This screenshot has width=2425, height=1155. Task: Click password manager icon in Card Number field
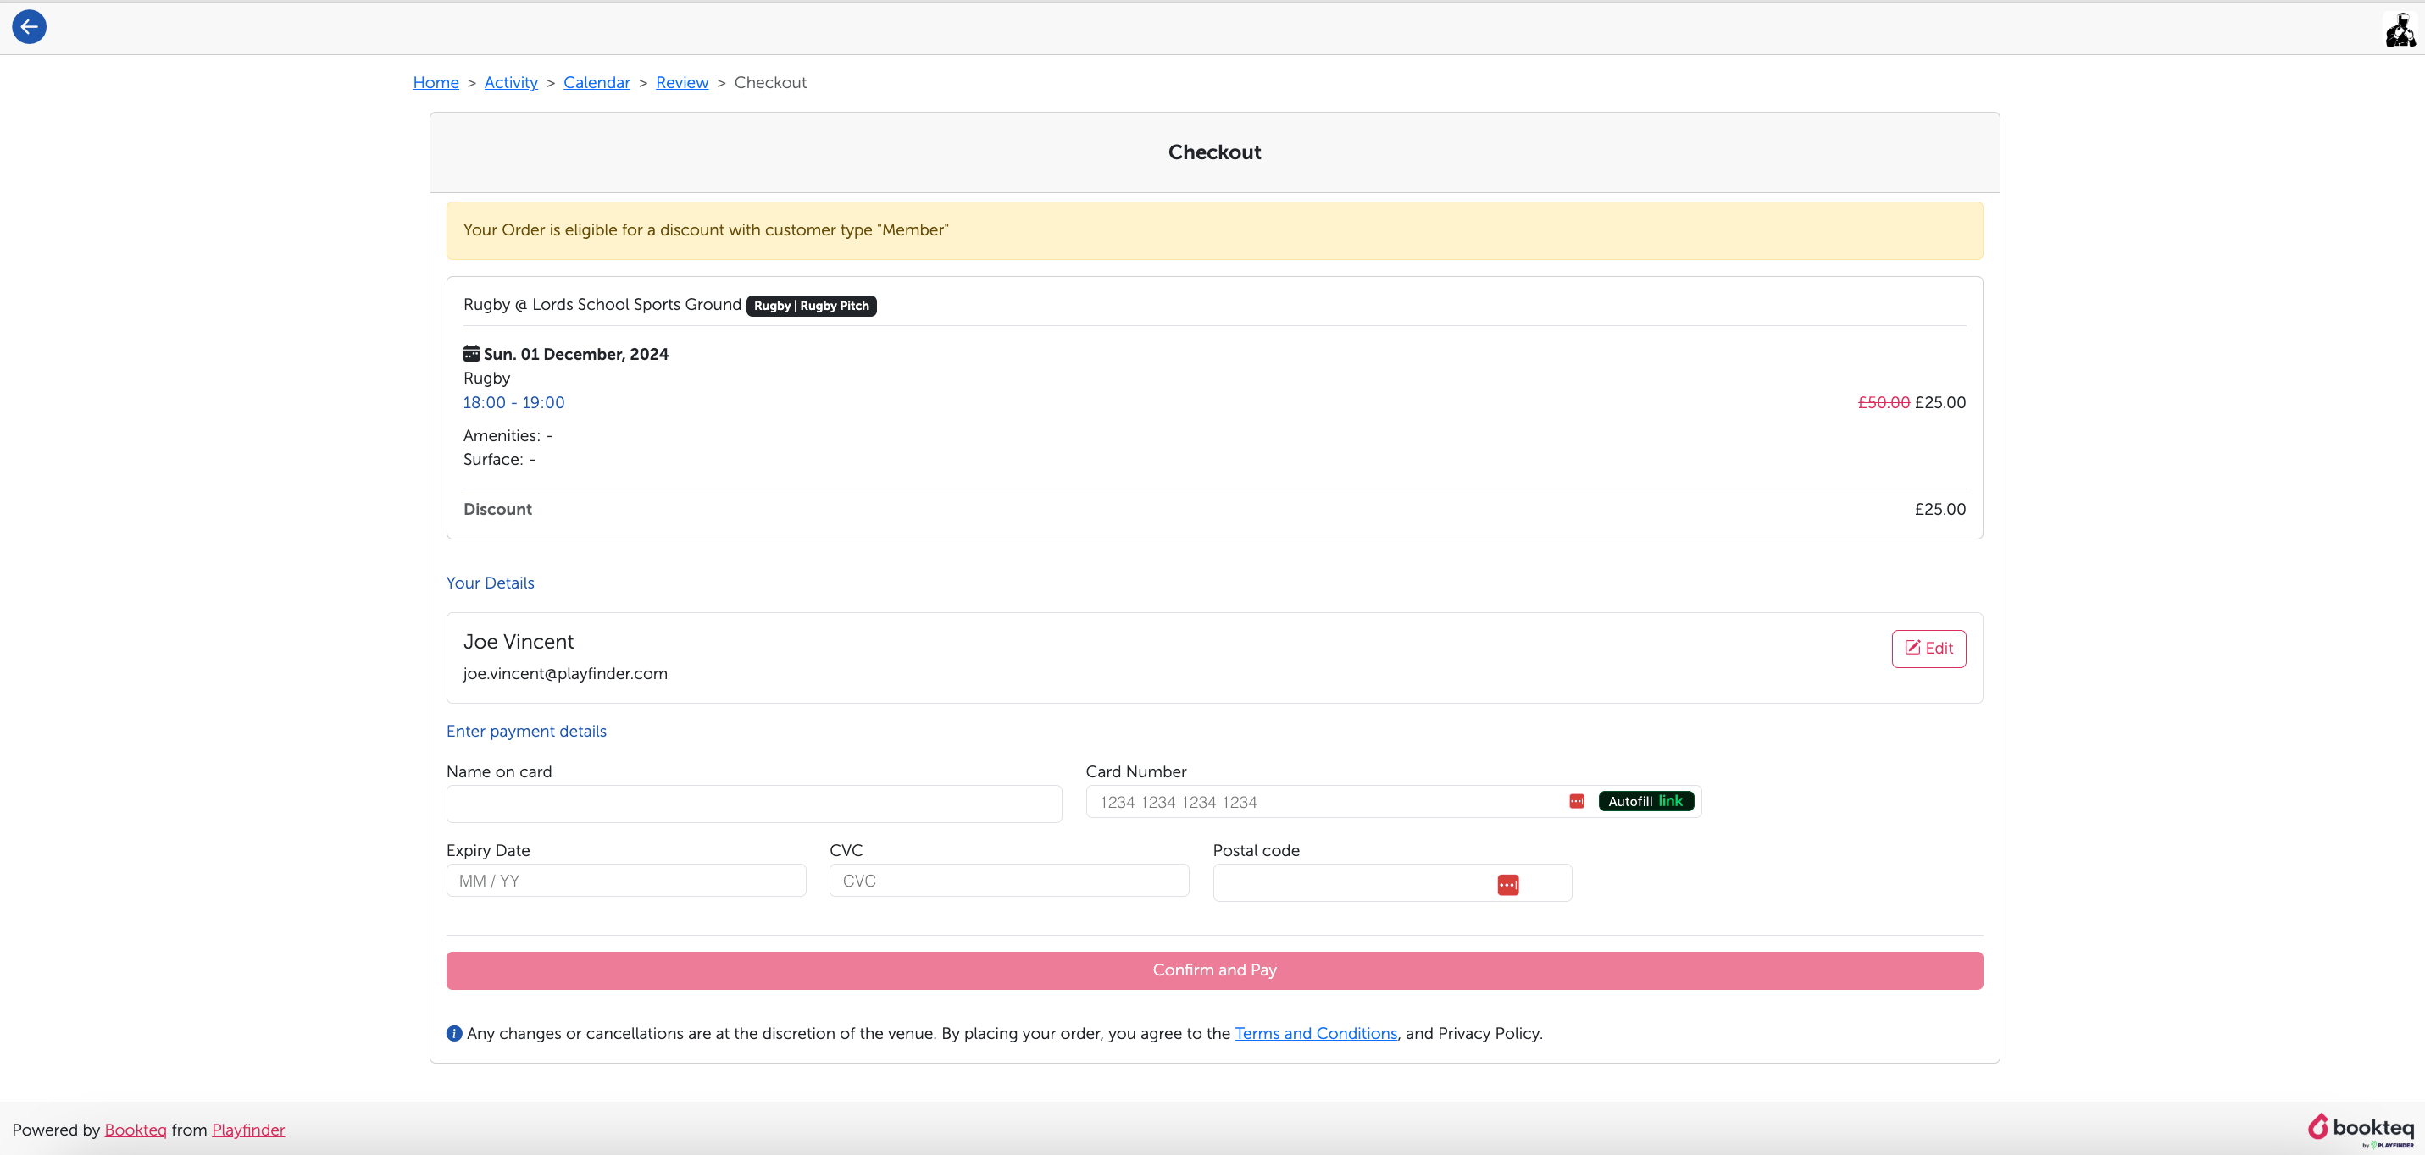tap(1577, 801)
